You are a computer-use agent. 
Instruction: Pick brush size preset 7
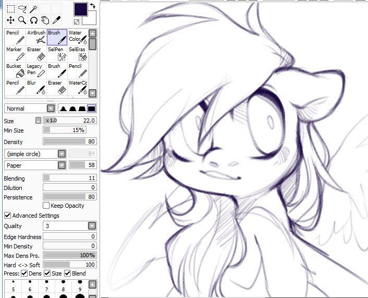click(x=46, y=285)
